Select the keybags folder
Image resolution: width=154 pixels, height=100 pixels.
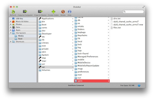tap(92, 32)
